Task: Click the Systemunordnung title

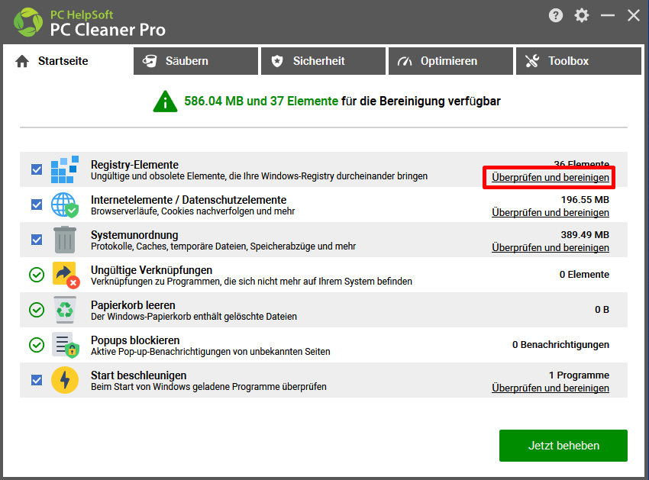Action: click(134, 235)
